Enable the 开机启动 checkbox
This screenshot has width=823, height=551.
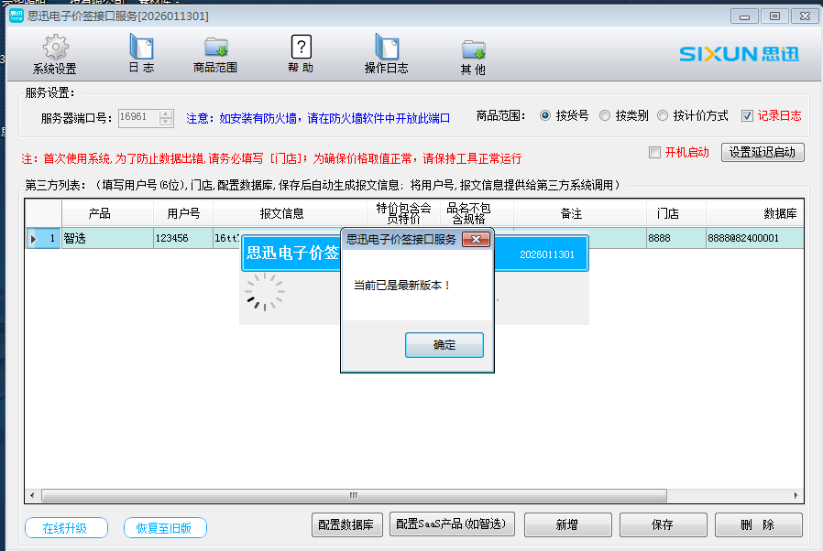pos(654,152)
